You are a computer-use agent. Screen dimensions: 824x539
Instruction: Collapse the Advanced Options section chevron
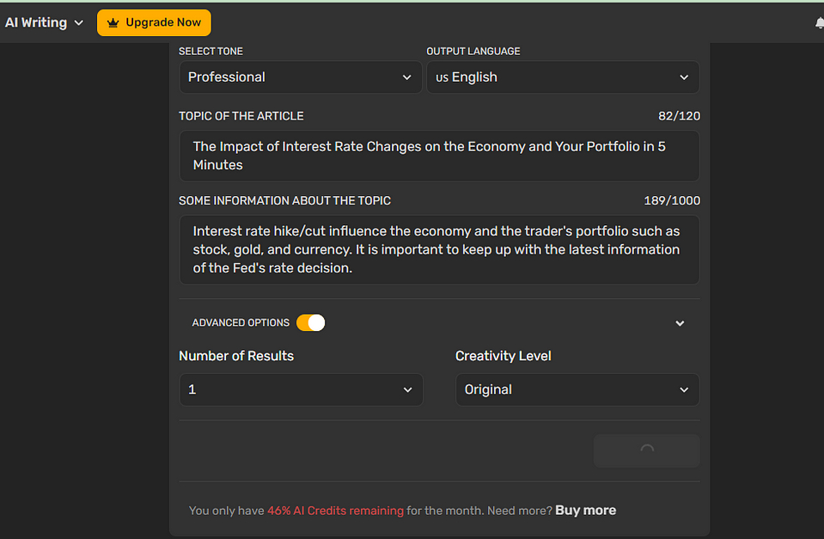coord(680,324)
